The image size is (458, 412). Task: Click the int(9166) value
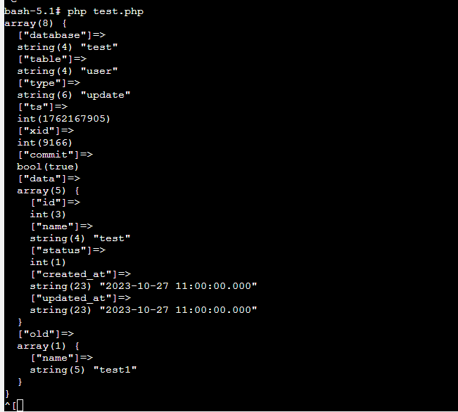[x=45, y=143]
